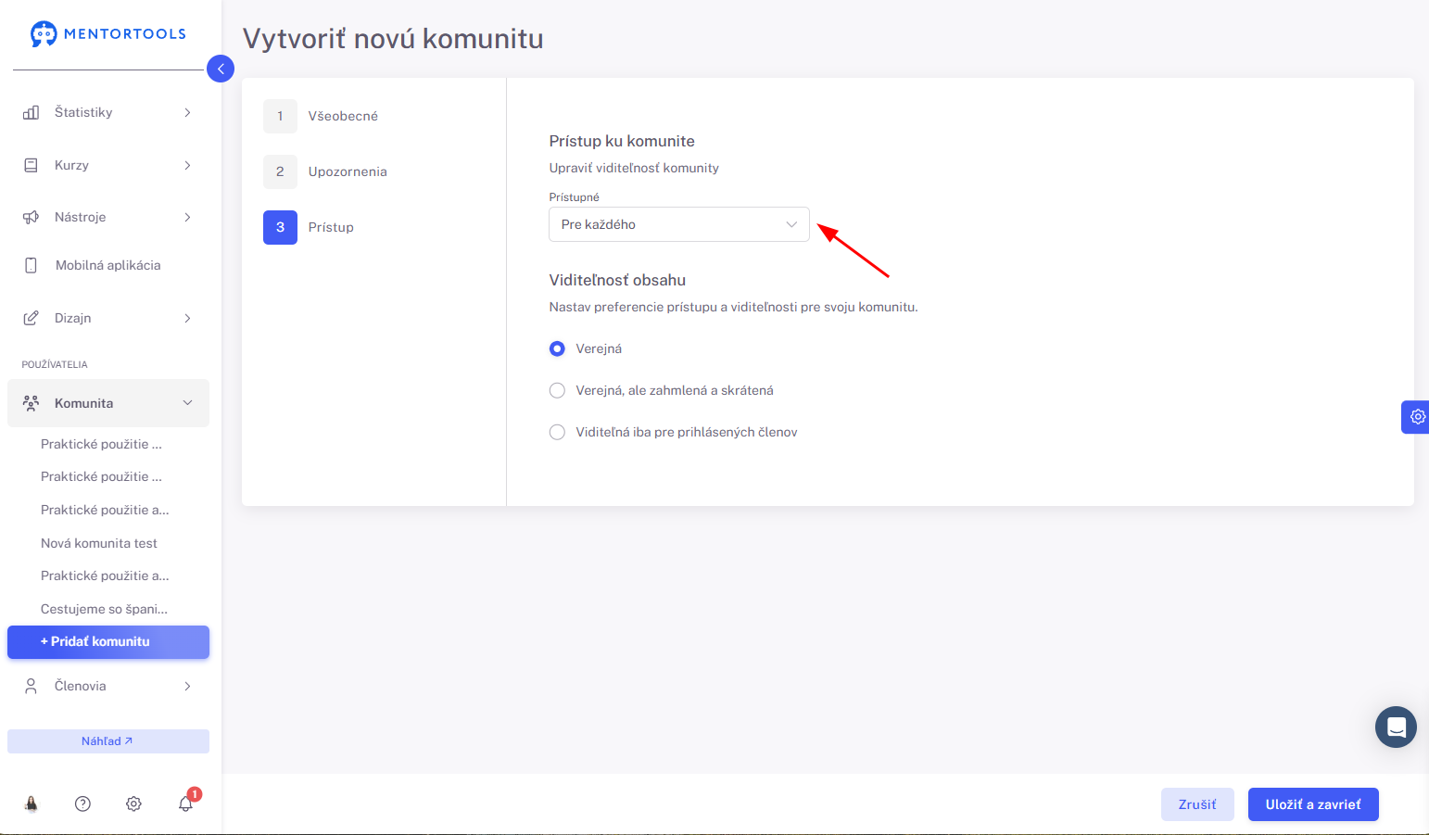Choose Viditeľná iba pre prihlásených členov
This screenshot has height=835, width=1429.
coord(557,432)
